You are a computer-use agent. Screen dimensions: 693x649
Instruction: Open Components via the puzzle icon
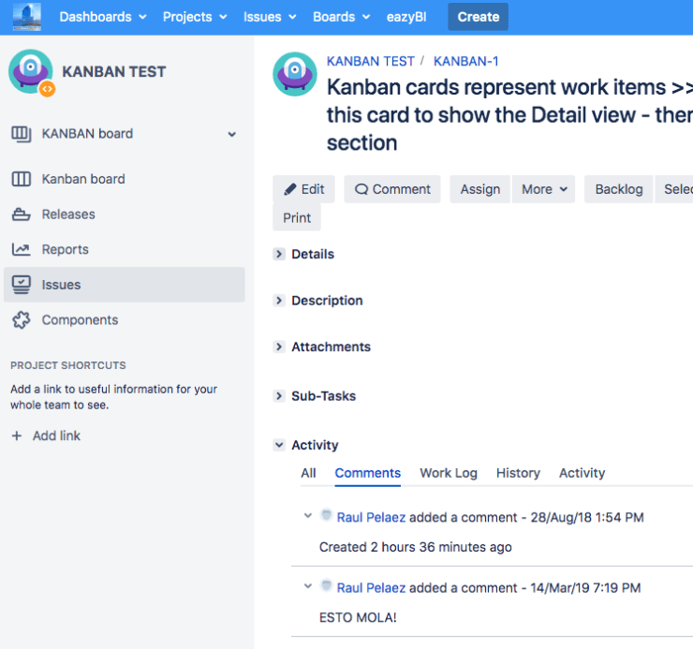(x=21, y=320)
